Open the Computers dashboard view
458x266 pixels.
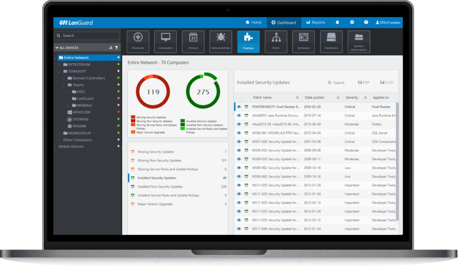[165, 41]
